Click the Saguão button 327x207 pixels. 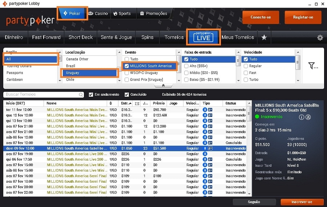(254, 202)
